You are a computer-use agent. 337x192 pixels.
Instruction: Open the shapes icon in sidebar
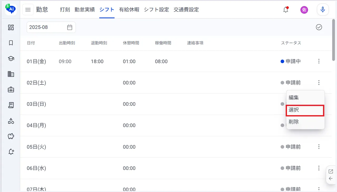[x=11, y=121]
